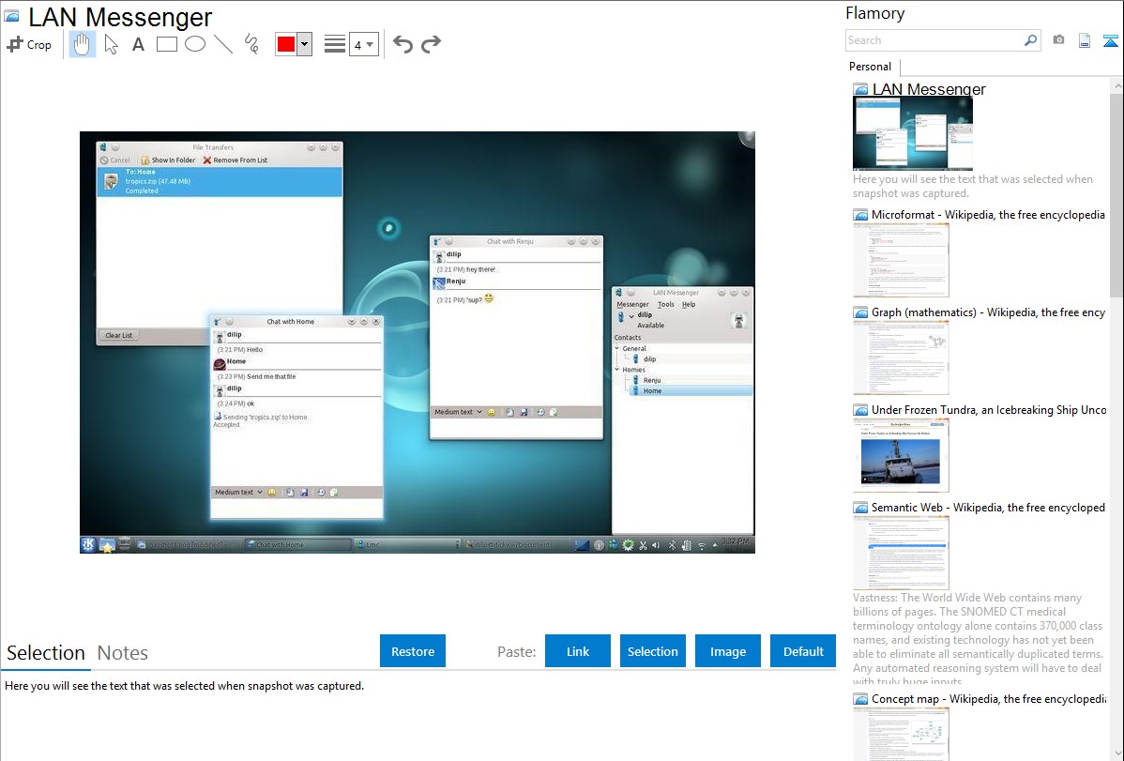Open the annotation color dropdown arrow

pyautogui.click(x=305, y=44)
